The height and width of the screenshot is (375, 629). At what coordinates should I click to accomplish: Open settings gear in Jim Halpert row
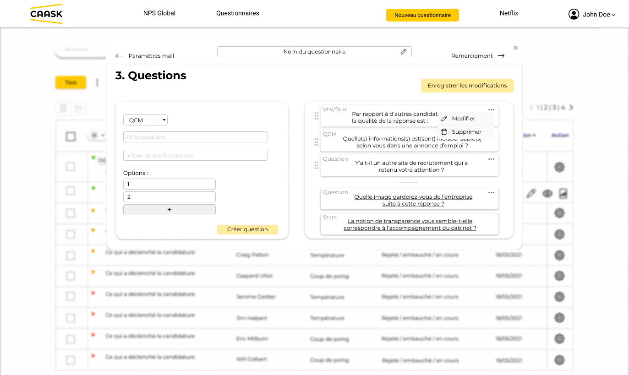[559, 318]
